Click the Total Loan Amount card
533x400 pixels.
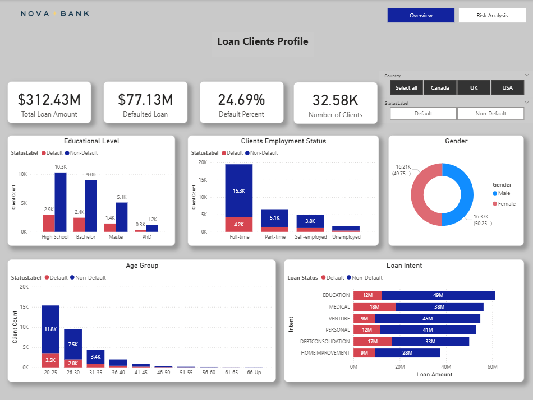[x=50, y=103]
